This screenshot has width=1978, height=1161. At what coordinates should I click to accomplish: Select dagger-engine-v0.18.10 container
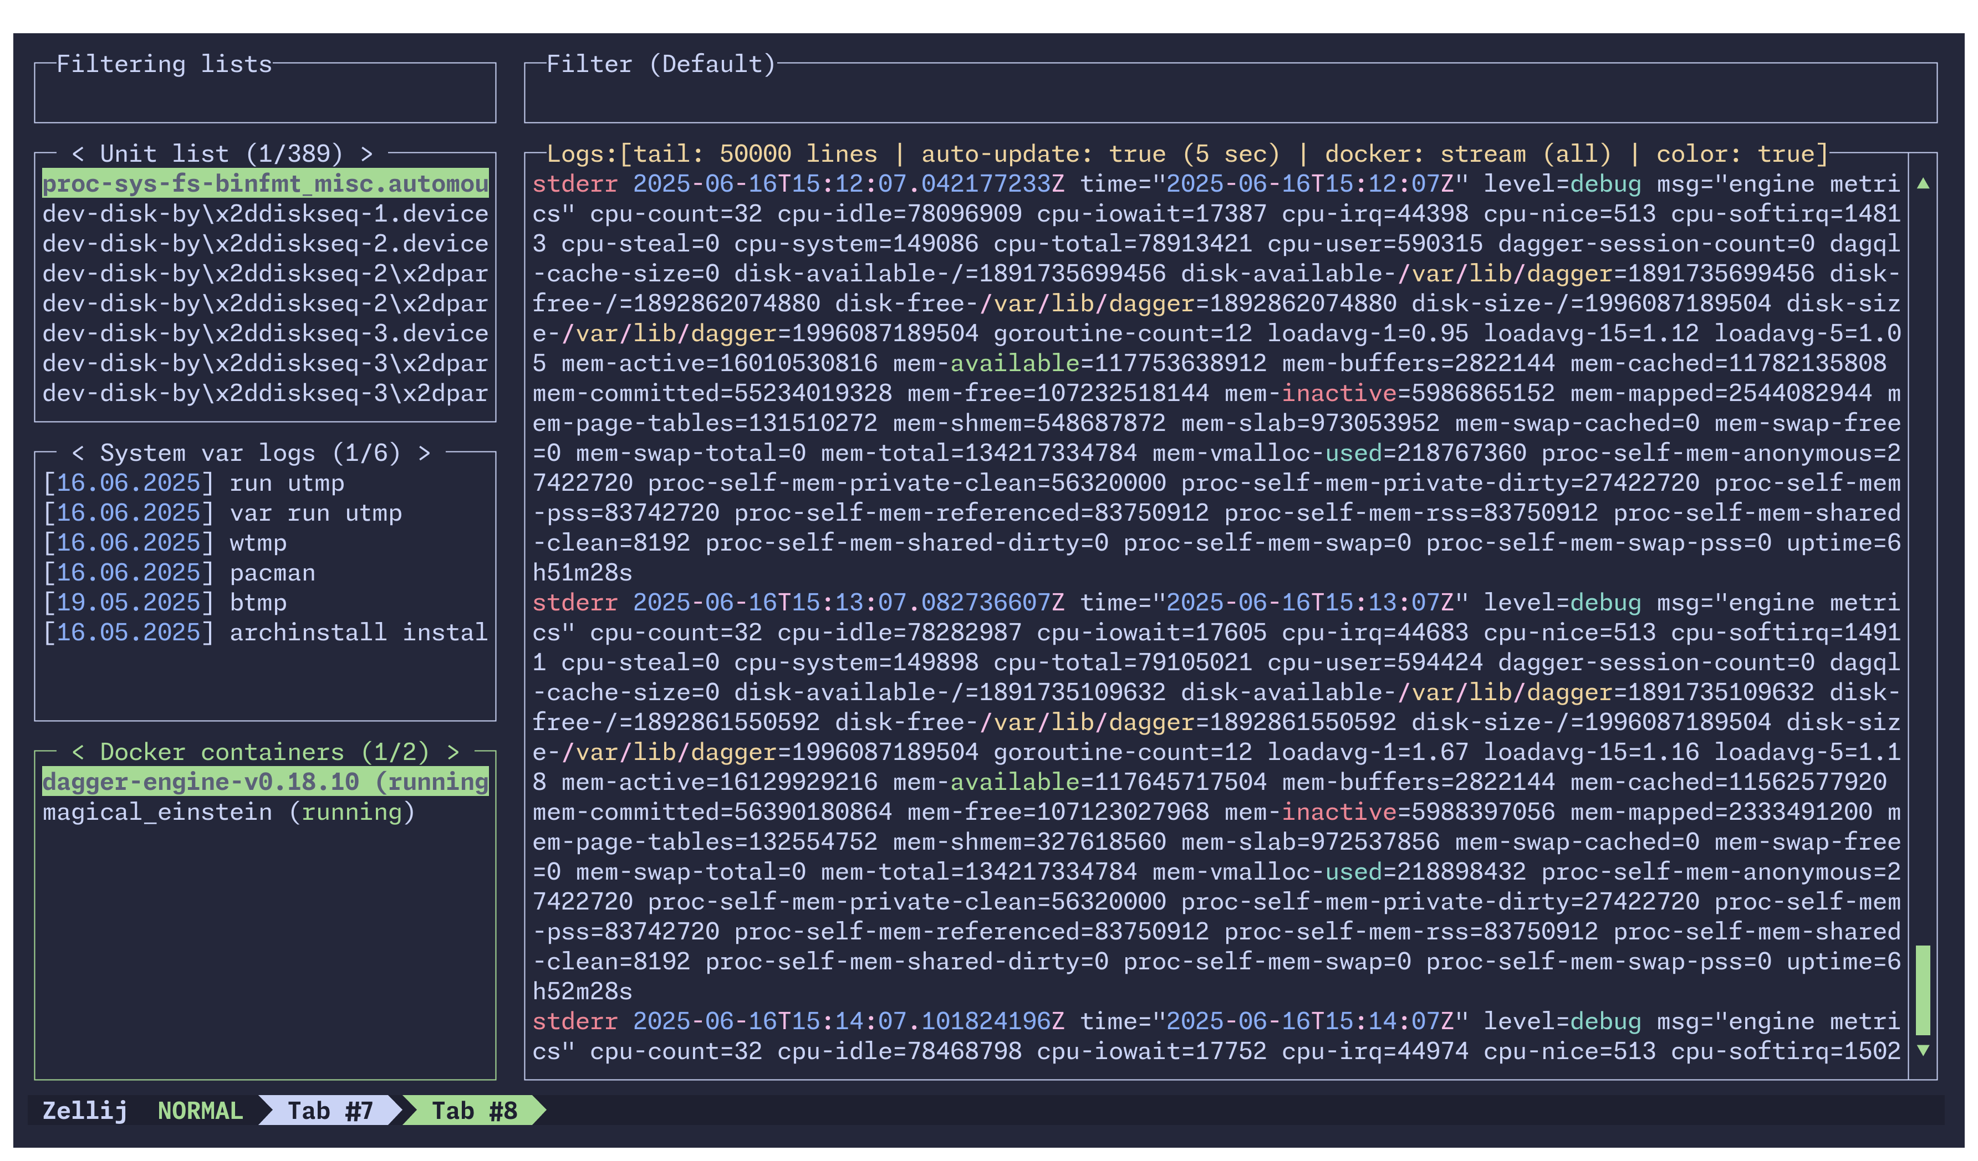point(264,782)
